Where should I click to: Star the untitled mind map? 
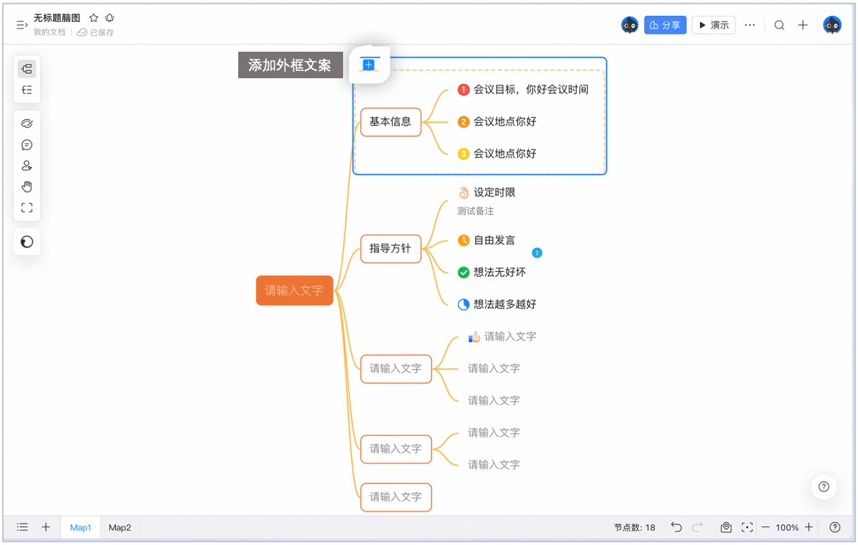94,18
